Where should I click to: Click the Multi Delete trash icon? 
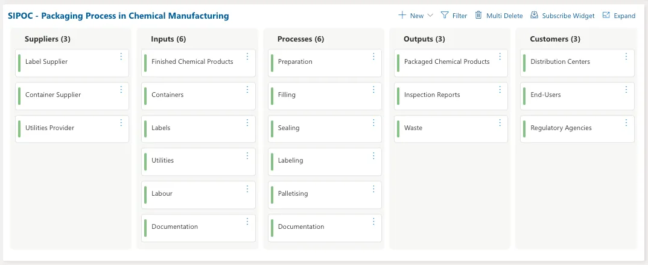click(478, 15)
